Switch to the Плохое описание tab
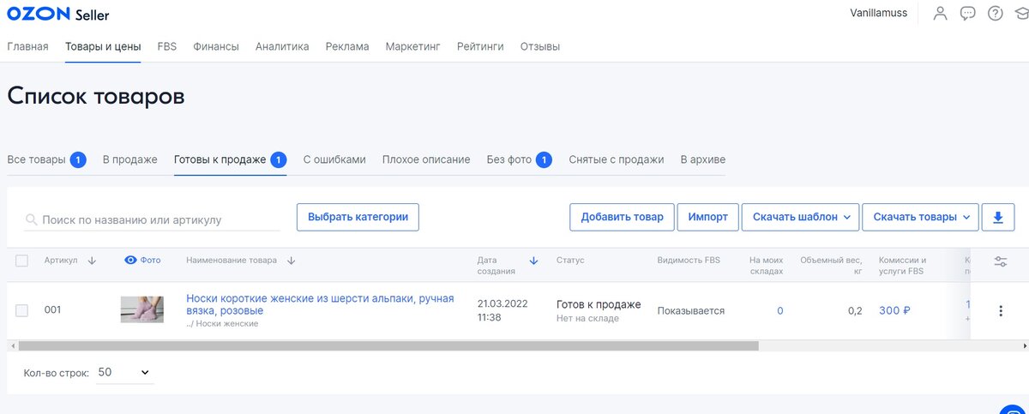The width and height of the screenshot is (1029, 414). pyautogui.click(x=426, y=159)
